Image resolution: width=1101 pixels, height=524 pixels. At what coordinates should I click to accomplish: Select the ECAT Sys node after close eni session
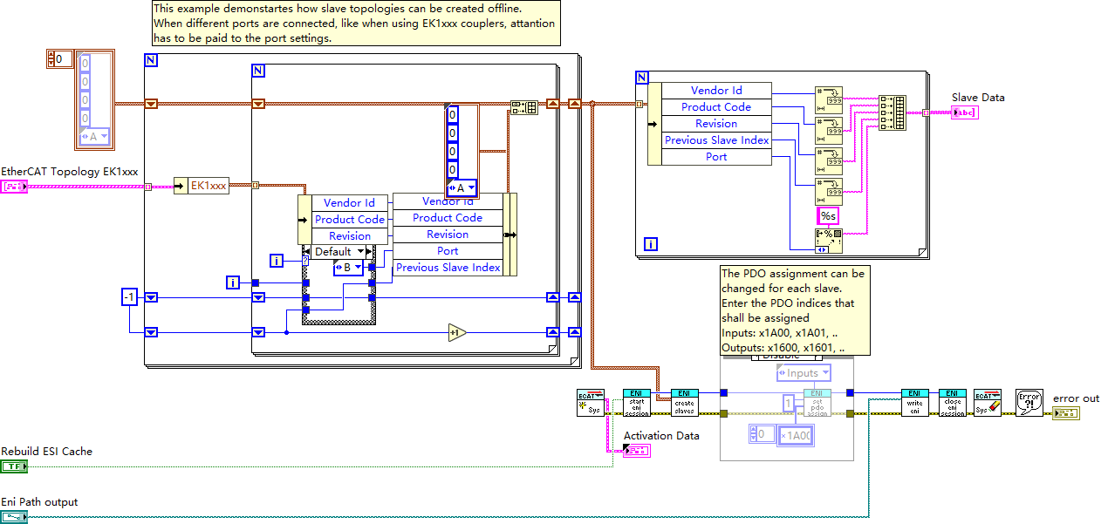(x=988, y=403)
